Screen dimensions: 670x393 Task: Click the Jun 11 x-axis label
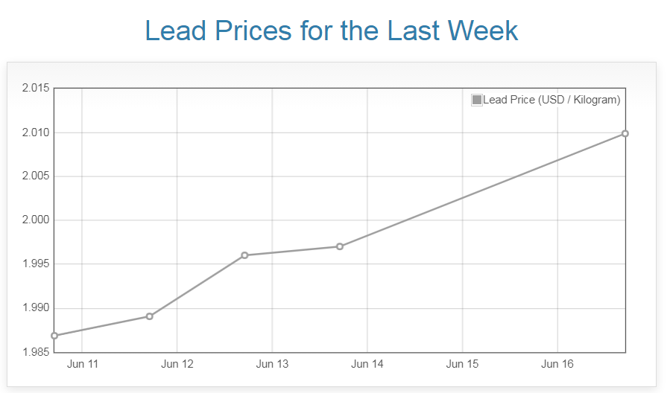82,364
